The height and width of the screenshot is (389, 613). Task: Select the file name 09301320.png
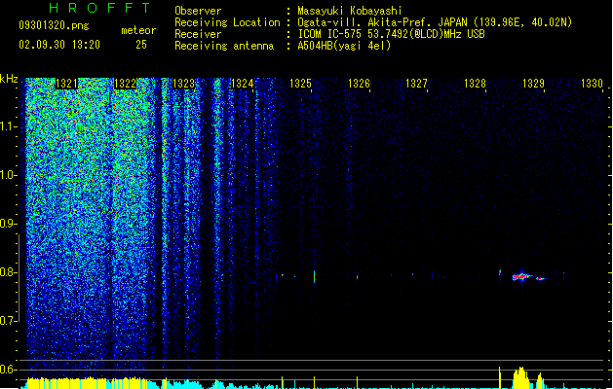tap(54, 25)
